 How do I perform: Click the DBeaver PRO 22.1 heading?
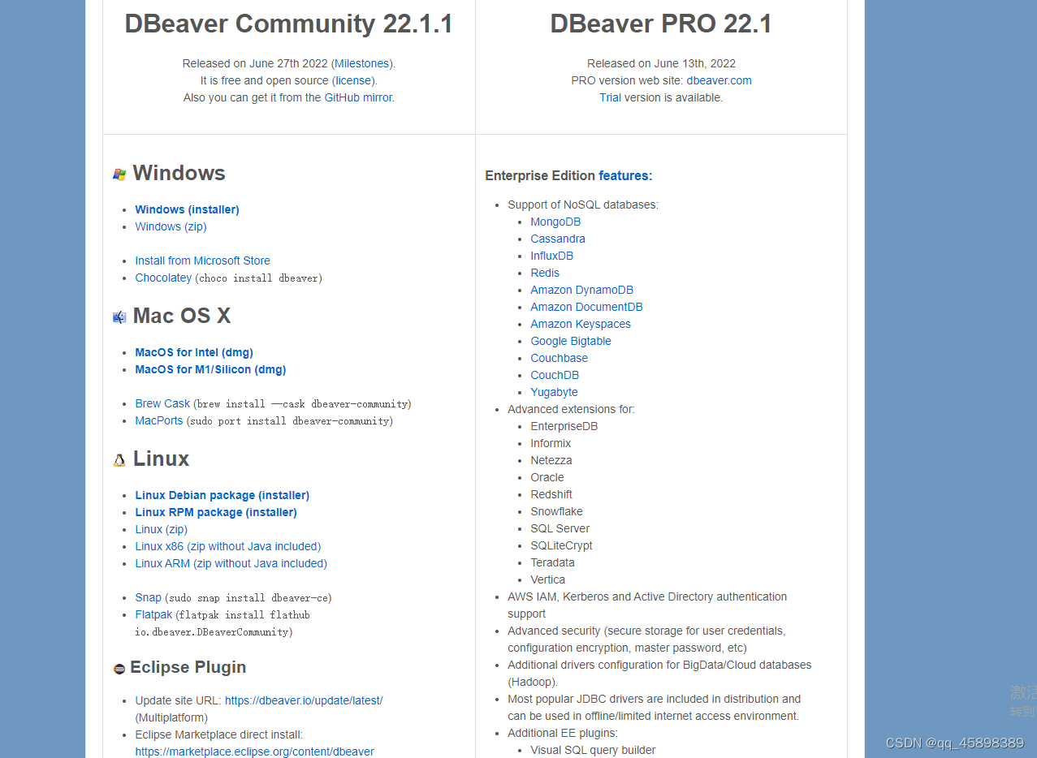[661, 24]
